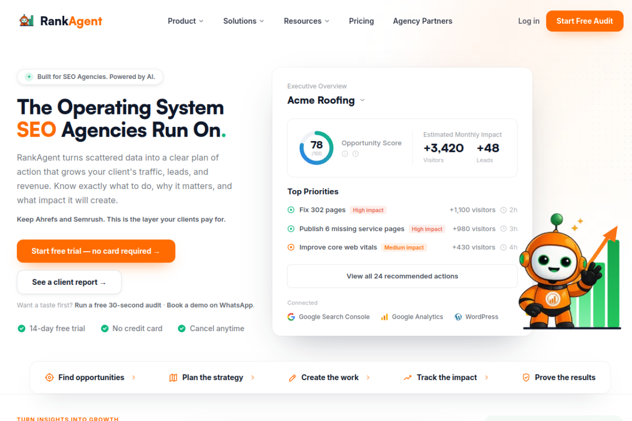Click the green check icon beside No credit card
Image resolution: width=632 pixels, height=421 pixels.
click(x=105, y=329)
